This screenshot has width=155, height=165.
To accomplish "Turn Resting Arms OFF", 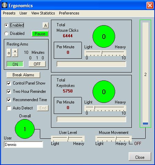I will (x=37, y=64).
